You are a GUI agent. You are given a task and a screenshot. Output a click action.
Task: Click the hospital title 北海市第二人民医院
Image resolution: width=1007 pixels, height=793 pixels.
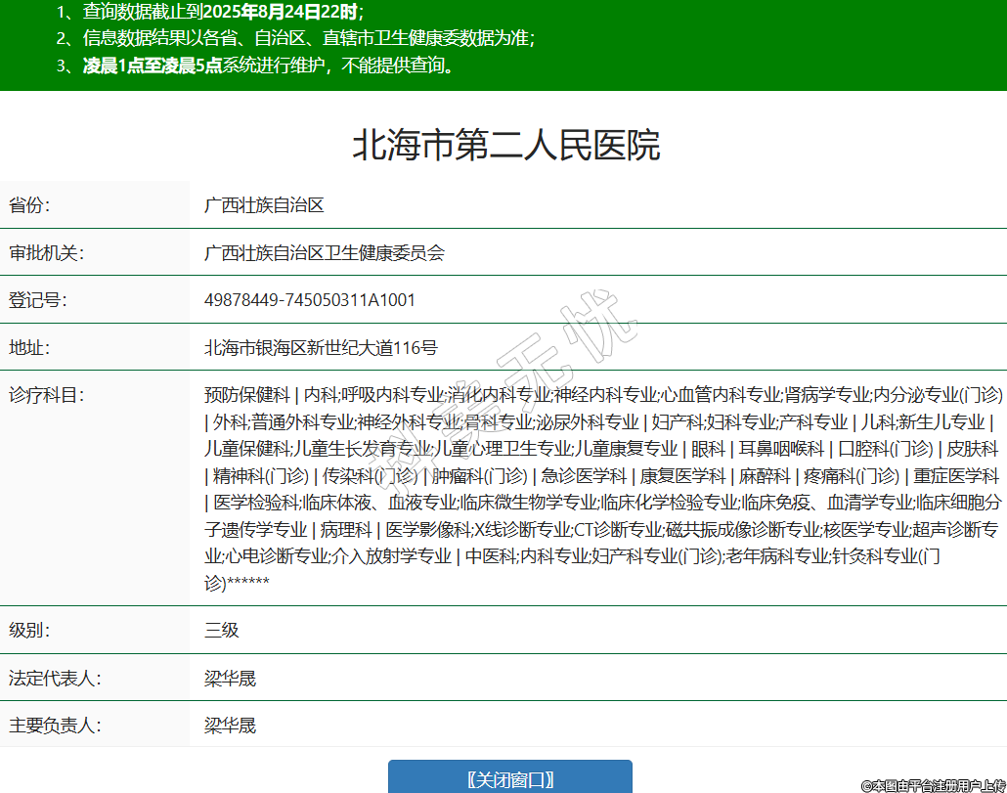[505, 146]
